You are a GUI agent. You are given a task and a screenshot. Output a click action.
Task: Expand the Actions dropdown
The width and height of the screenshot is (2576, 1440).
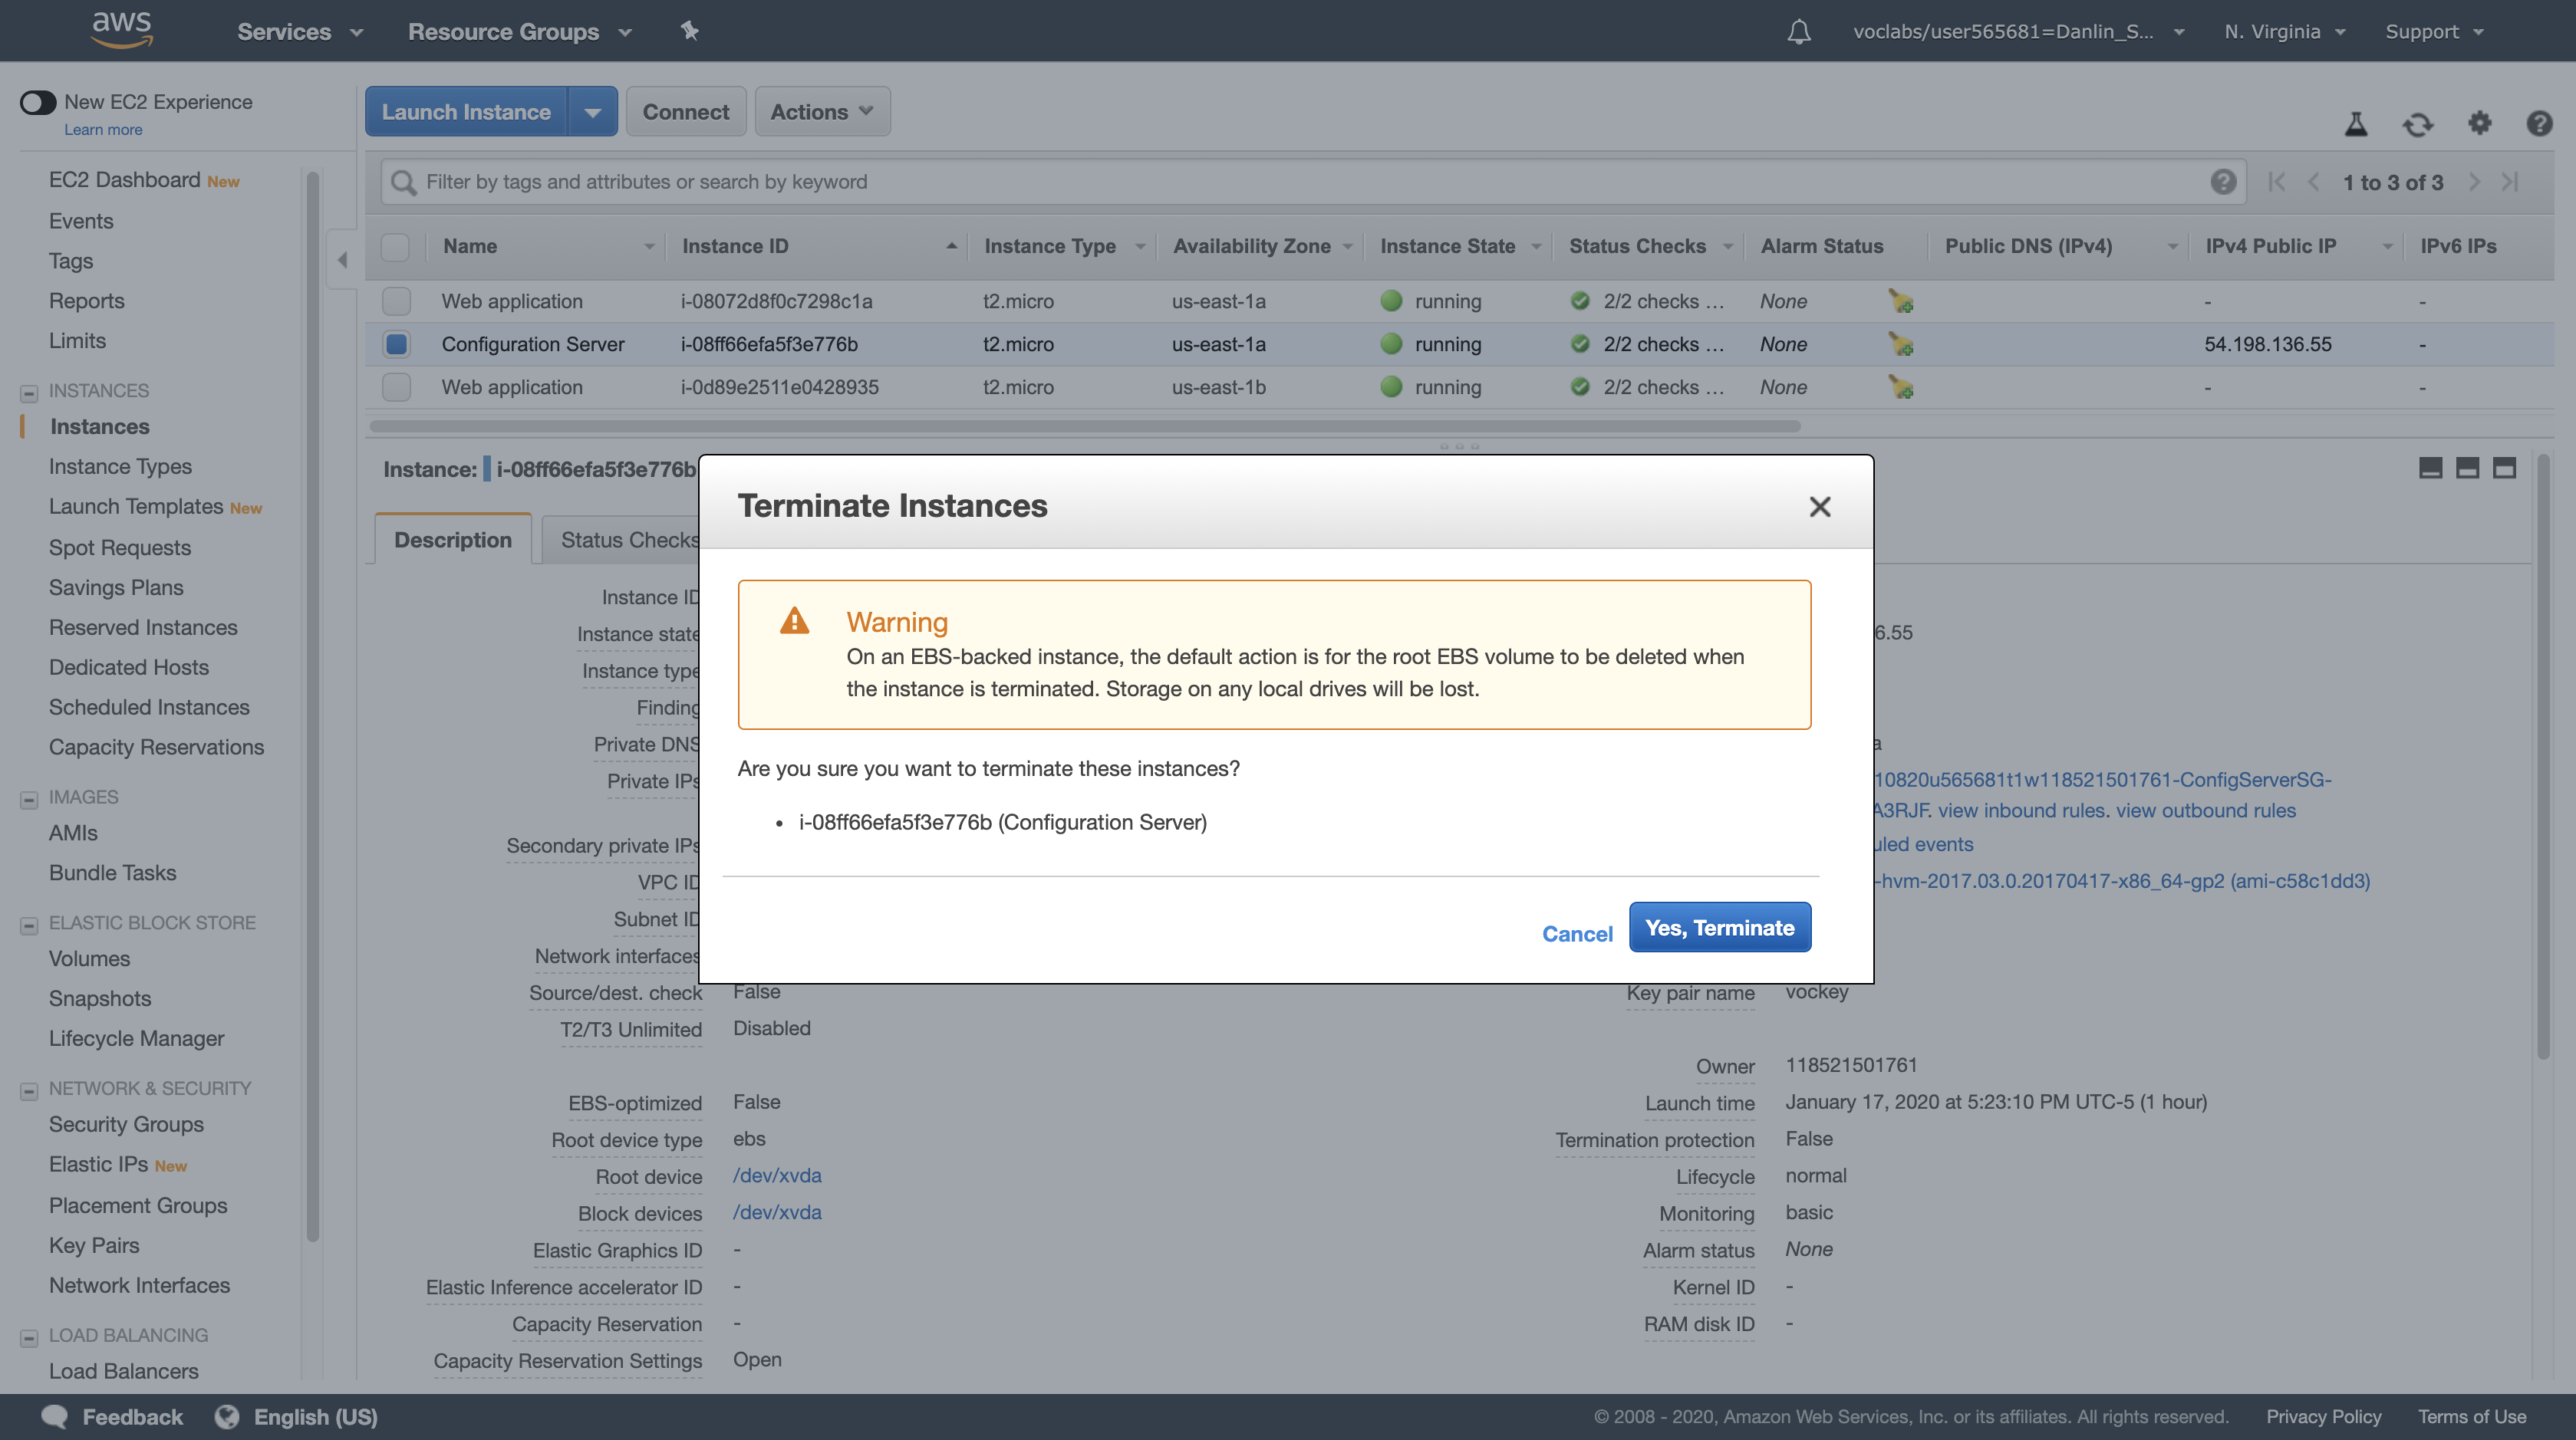point(821,112)
